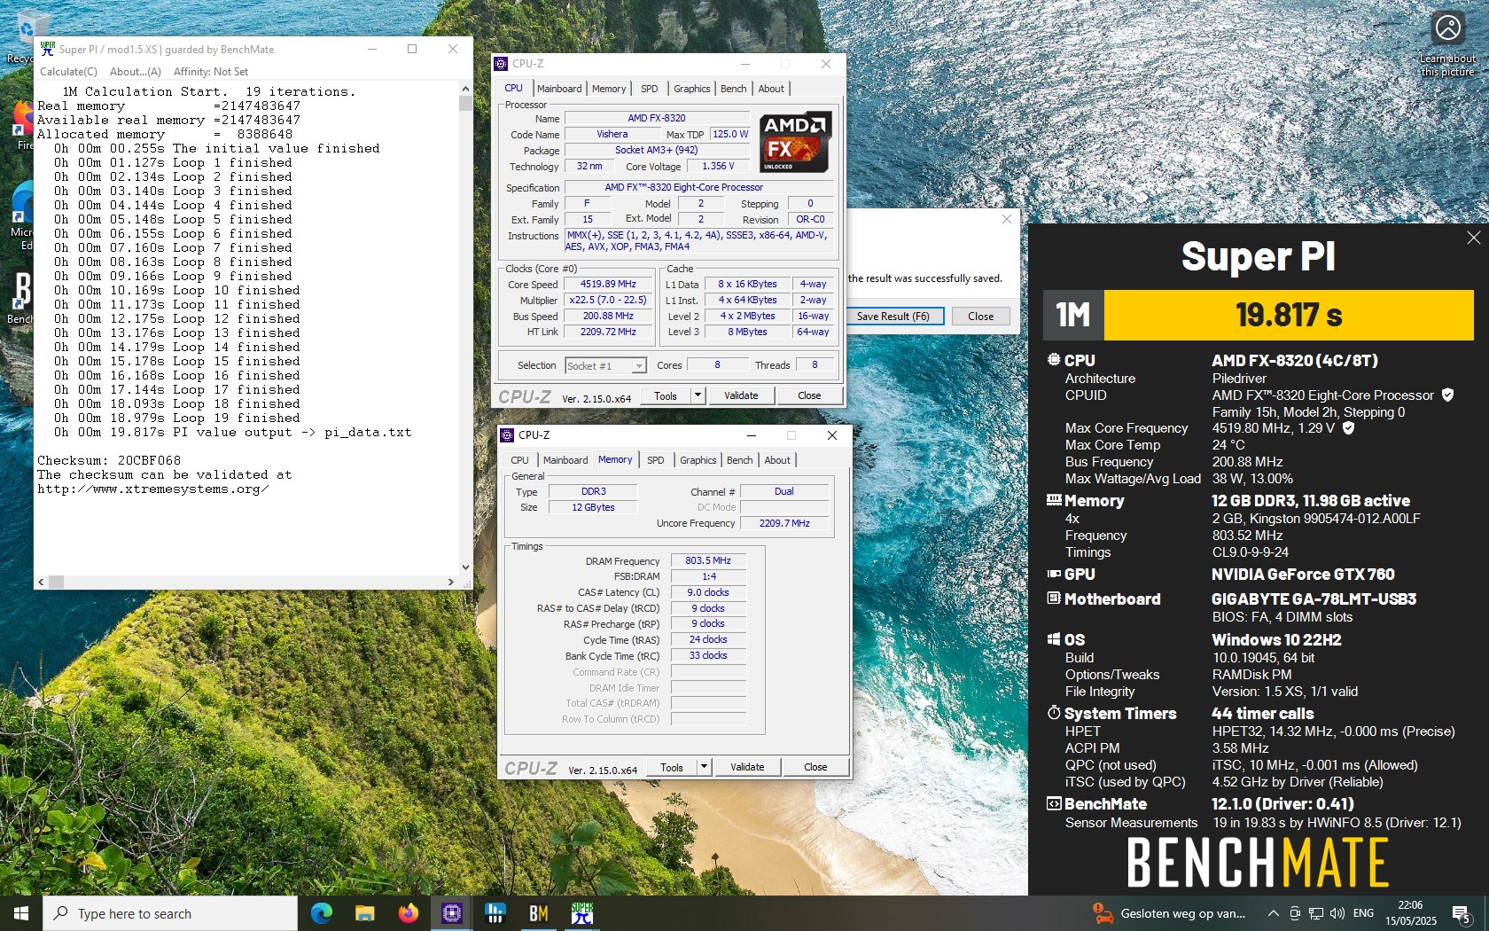Click Super PI horizontal scrollbar right arrow

tap(451, 583)
